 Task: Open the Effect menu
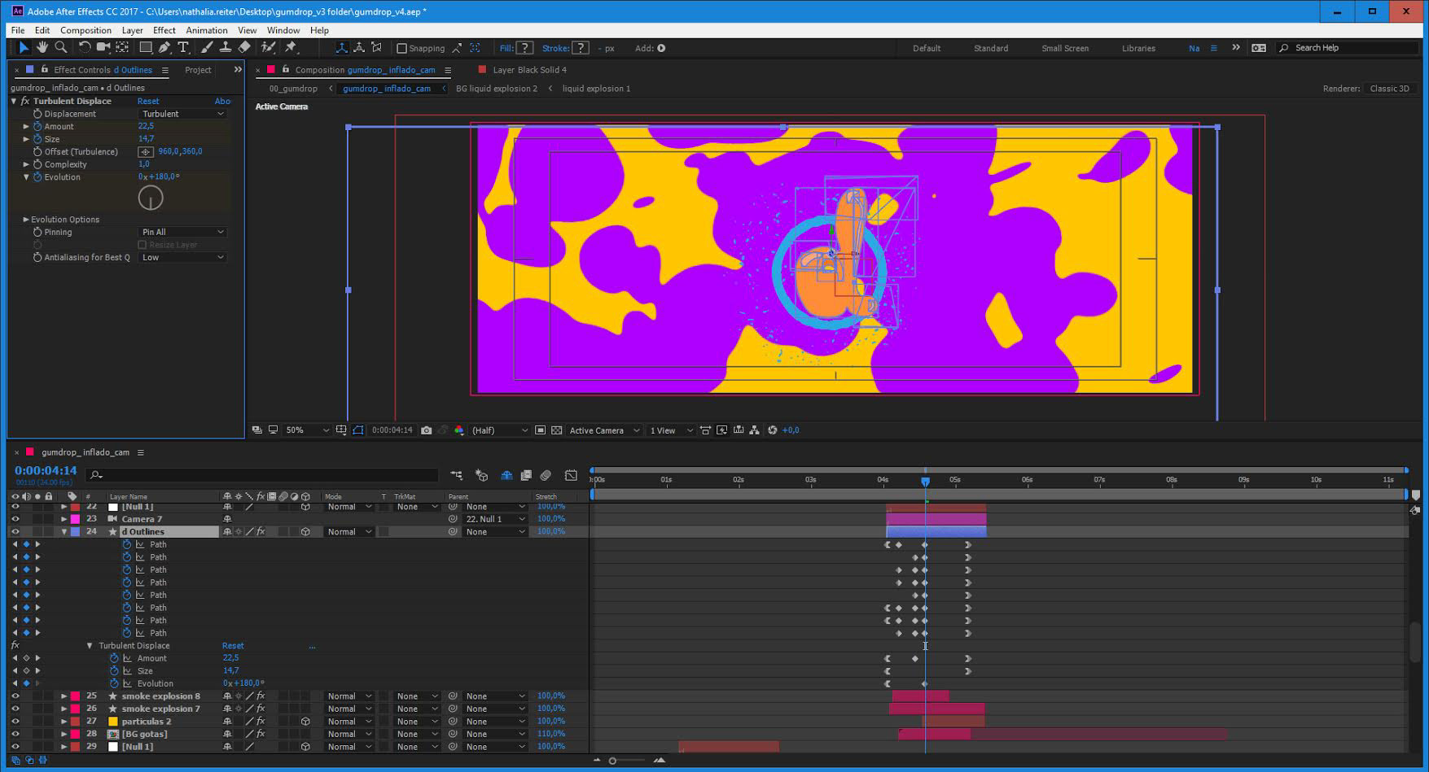tap(164, 30)
